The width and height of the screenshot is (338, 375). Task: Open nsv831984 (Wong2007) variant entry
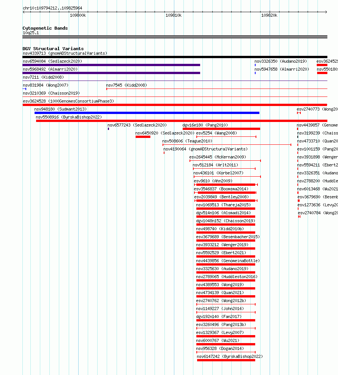pos(46,85)
